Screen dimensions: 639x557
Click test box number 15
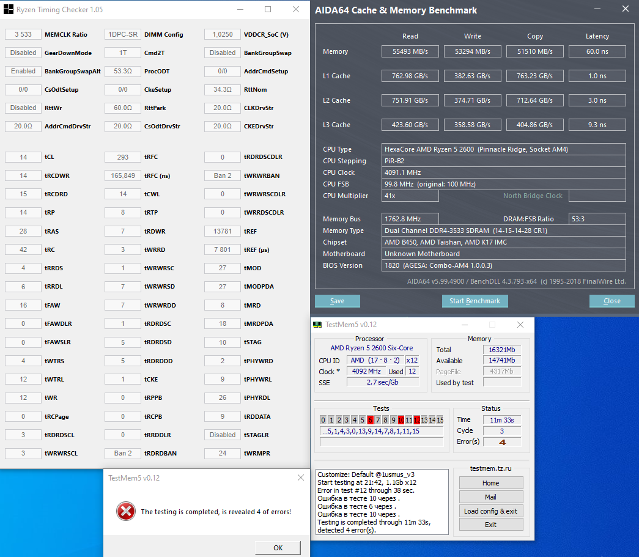click(x=440, y=419)
